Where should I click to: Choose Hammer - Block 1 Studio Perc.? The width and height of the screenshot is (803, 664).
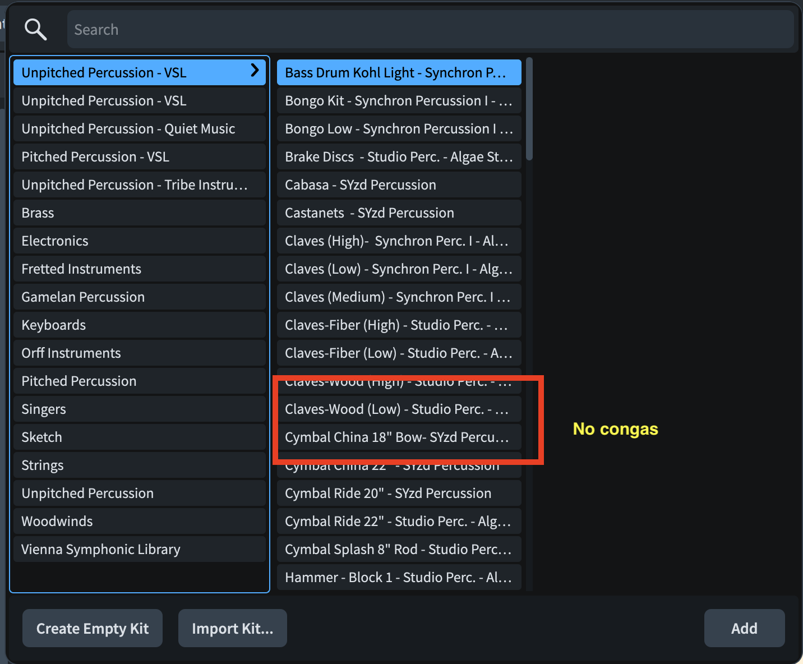click(x=399, y=577)
